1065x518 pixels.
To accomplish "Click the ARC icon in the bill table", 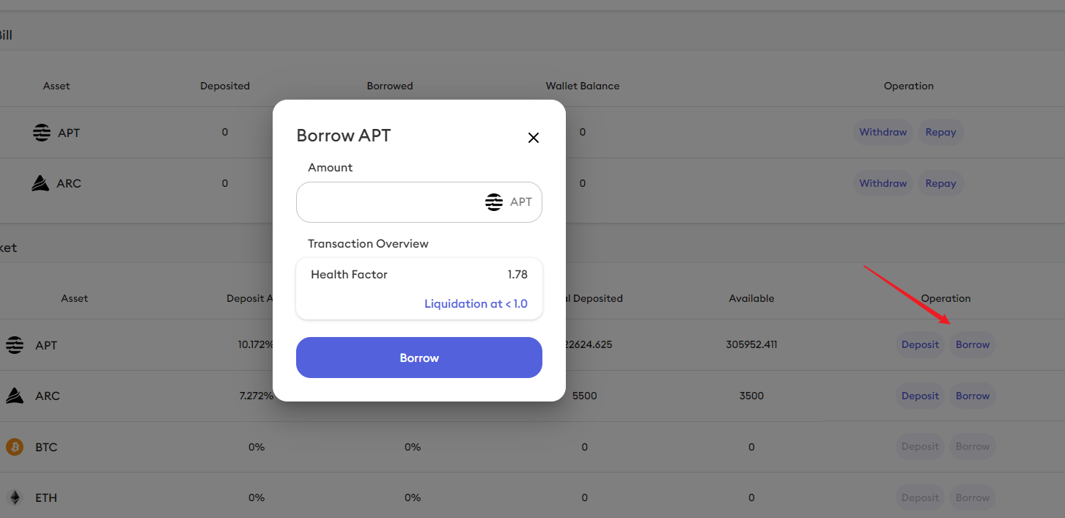I will click(x=40, y=183).
